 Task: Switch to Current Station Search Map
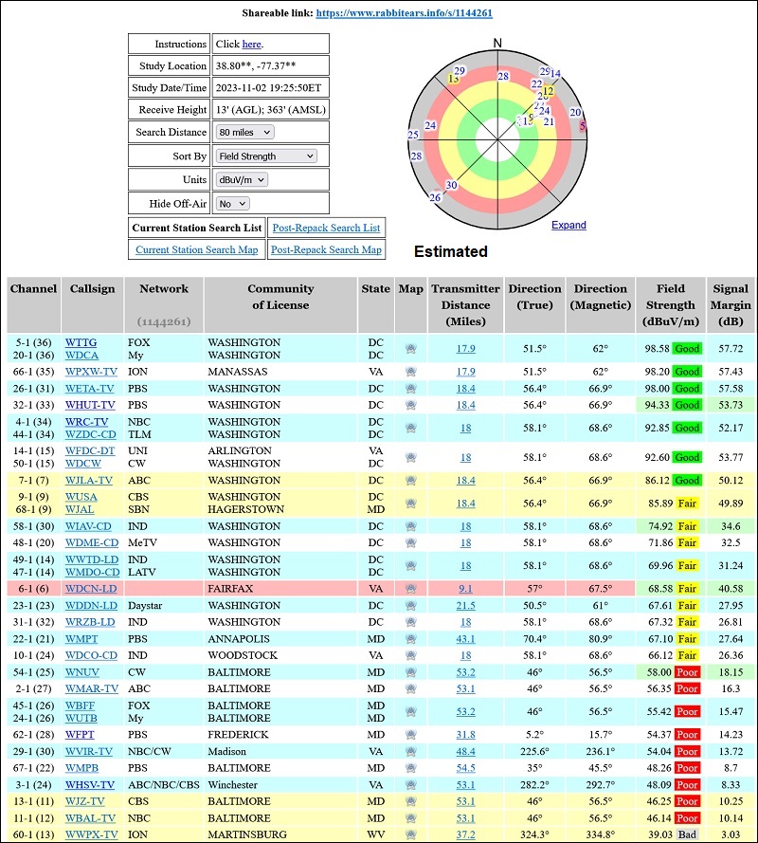click(196, 250)
